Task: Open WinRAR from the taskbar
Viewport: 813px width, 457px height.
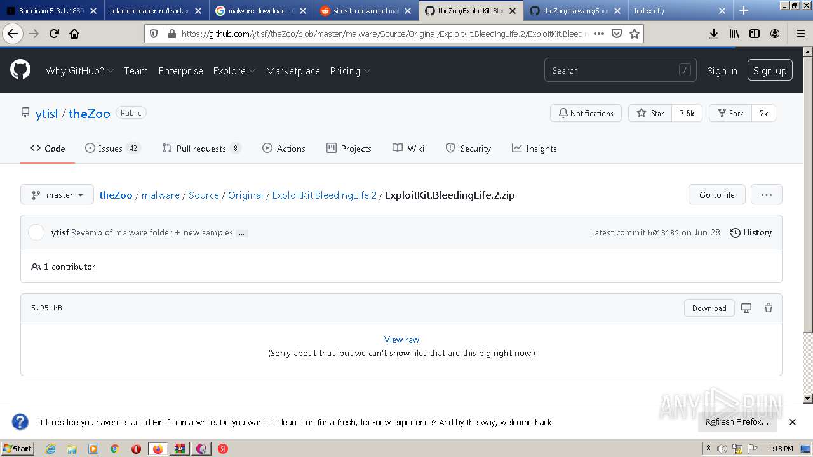Action: click(x=180, y=448)
